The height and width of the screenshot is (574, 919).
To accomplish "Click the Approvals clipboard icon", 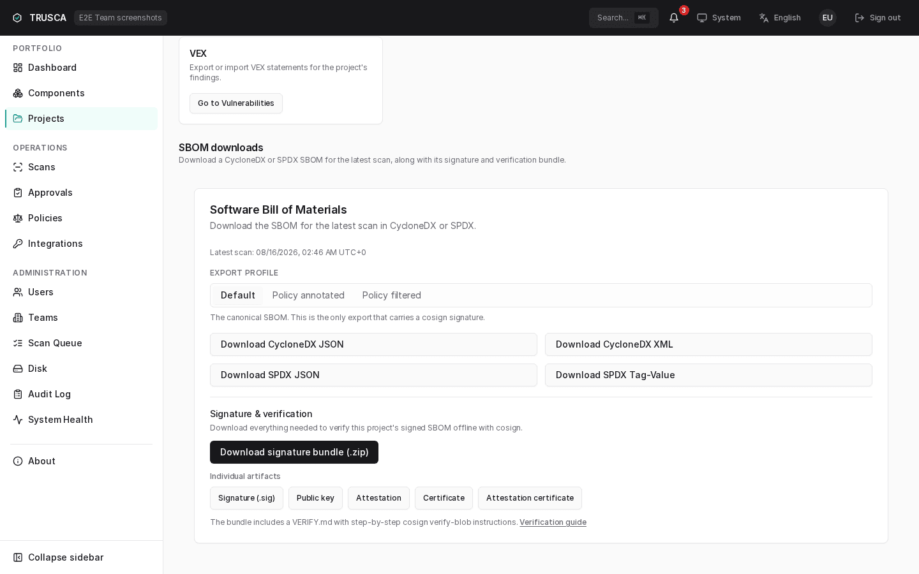I will 18,193.
